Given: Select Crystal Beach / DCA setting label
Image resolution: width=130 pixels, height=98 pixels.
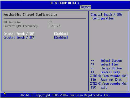Looking at the screenshot, I should pos(19,38).
